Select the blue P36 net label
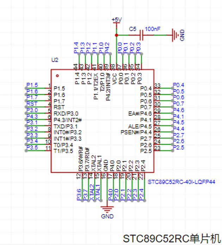 click(x=79, y=195)
